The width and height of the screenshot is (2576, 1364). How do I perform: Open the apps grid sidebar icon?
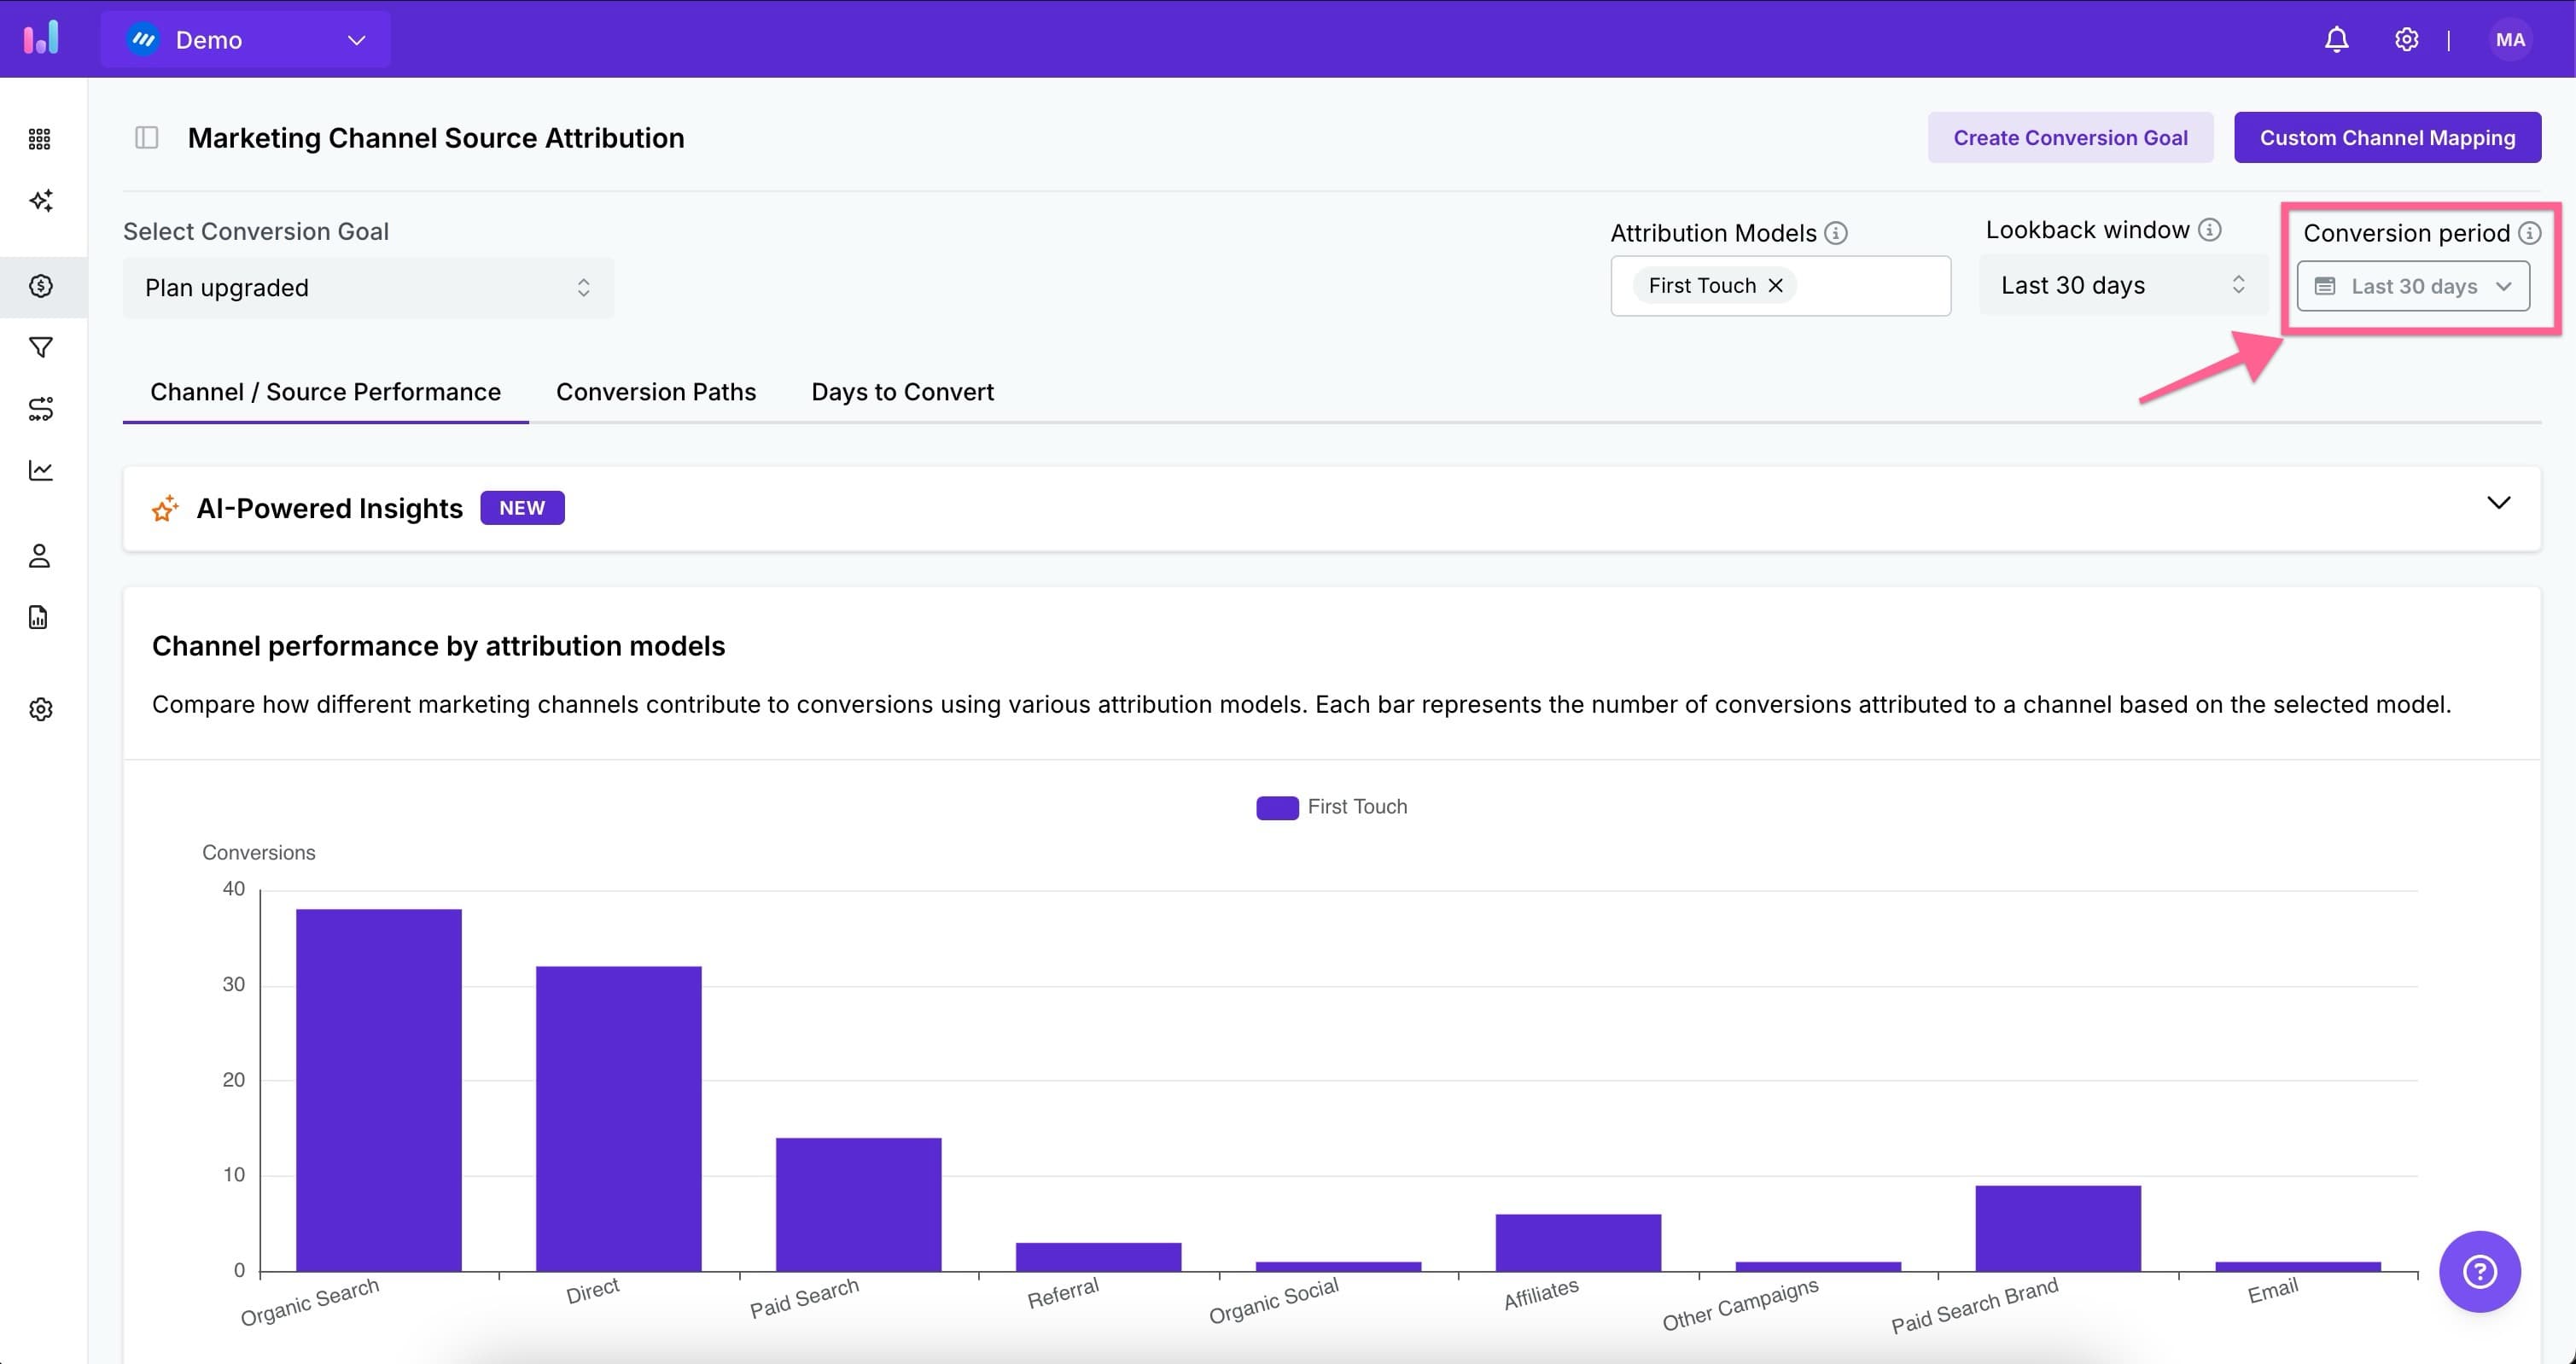pyautogui.click(x=40, y=139)
